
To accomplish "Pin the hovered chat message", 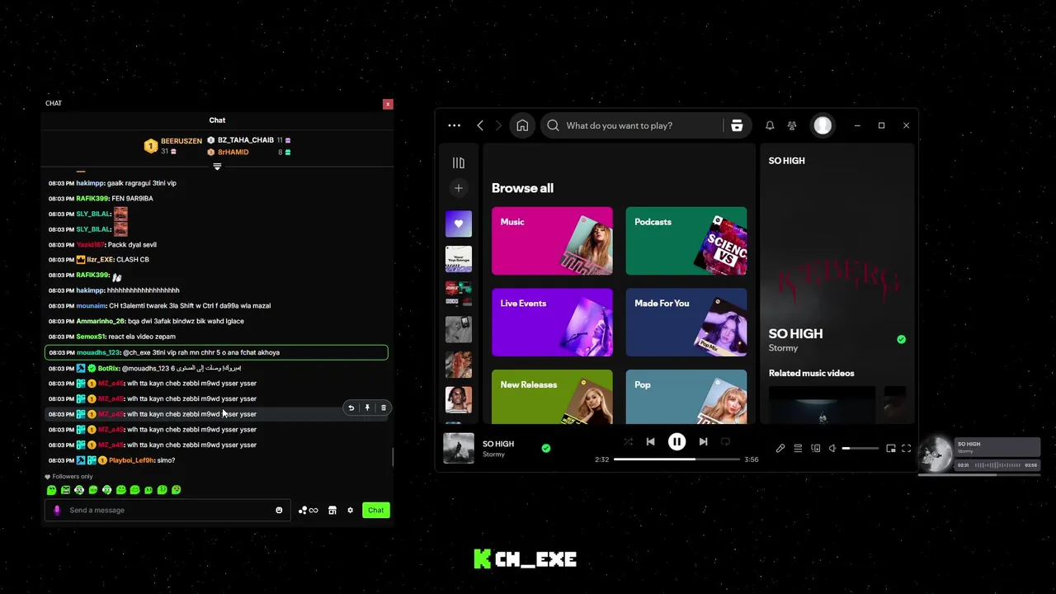I will [367, 408].
